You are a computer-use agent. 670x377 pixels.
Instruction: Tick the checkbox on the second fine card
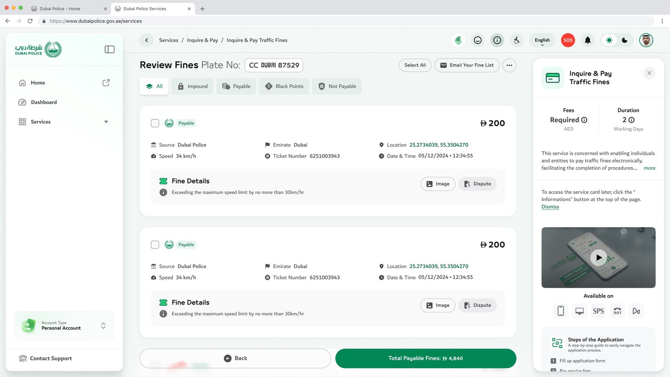155,245
